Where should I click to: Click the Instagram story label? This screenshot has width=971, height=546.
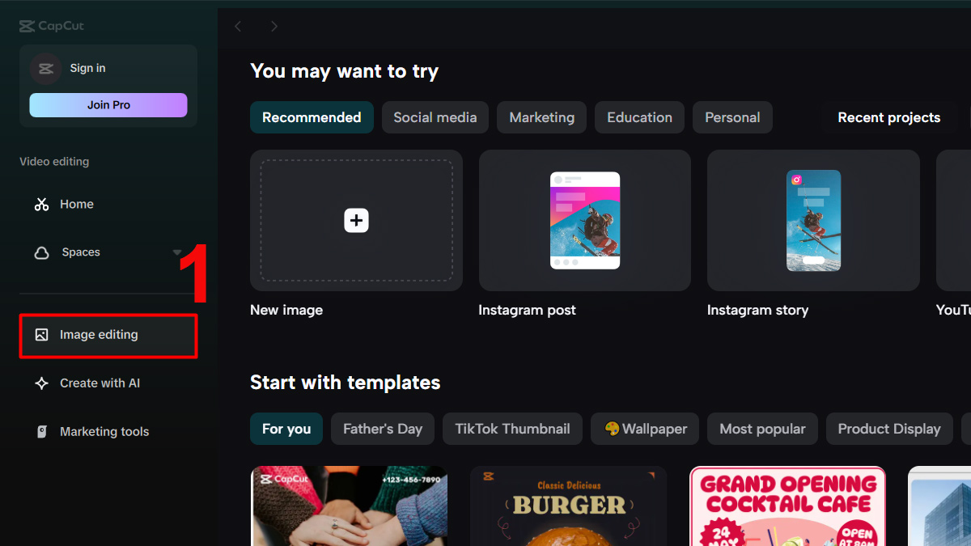coord(757,310)
